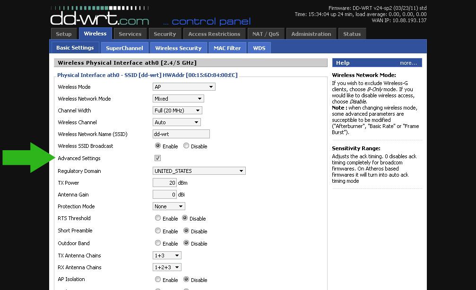Open the MAC Filter subtab
Image resolution: width=476 pixels, height=290 pixels.
pos(227,48)
